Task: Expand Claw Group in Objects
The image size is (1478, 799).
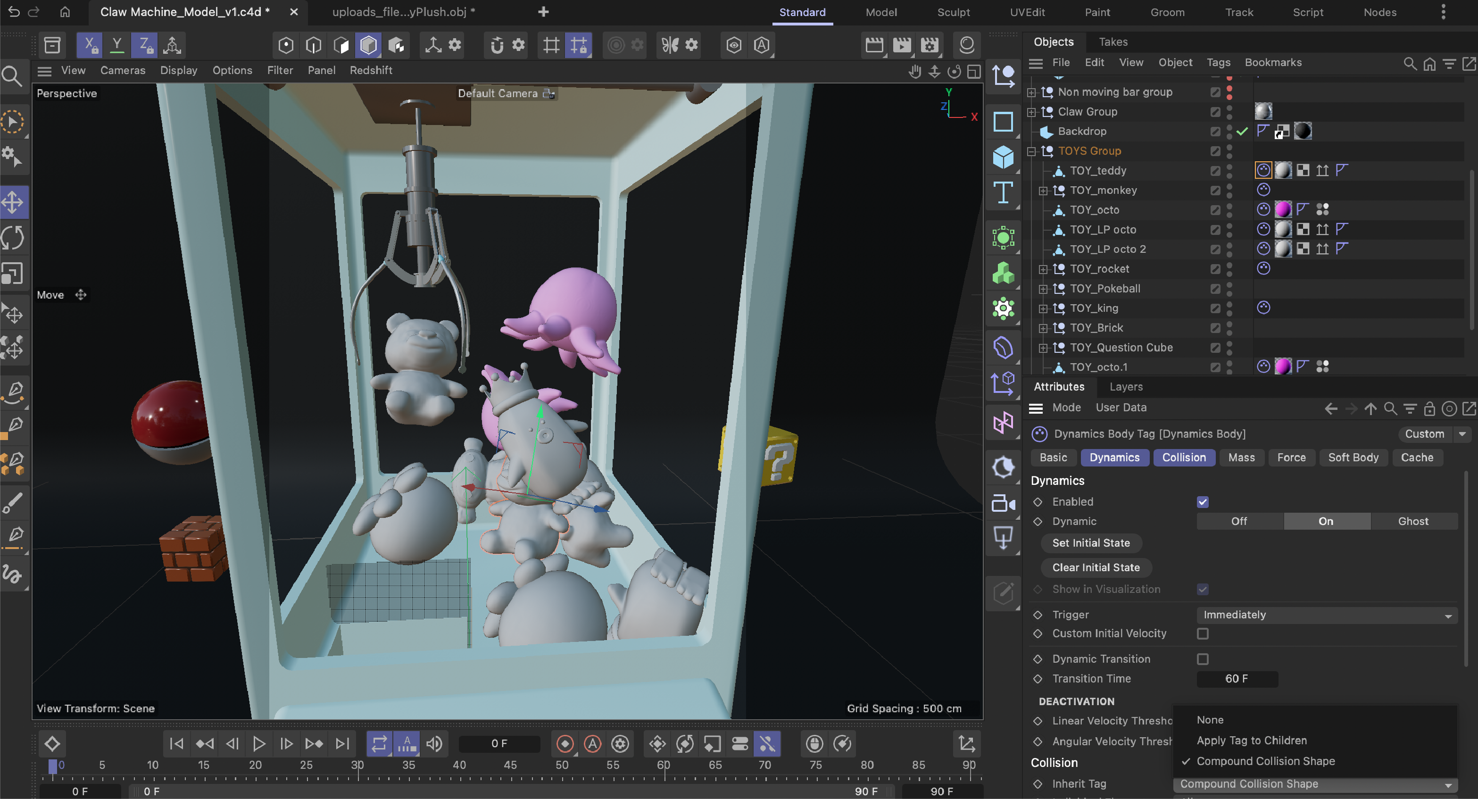Action: (1031, 111)
